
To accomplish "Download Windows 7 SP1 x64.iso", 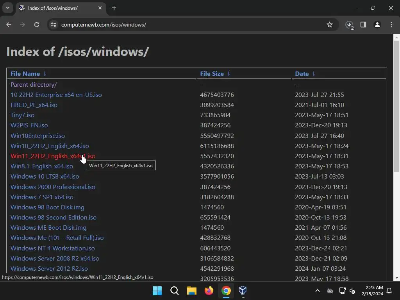I will pyautogui.click(x=42, y=197).
